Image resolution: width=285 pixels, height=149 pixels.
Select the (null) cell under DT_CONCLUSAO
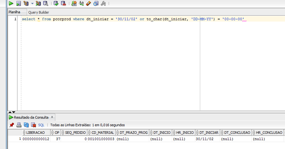pos(236,139)
